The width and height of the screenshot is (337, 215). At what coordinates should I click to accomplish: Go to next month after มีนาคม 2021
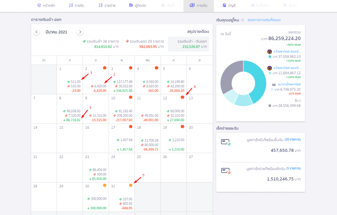point(80,32)
